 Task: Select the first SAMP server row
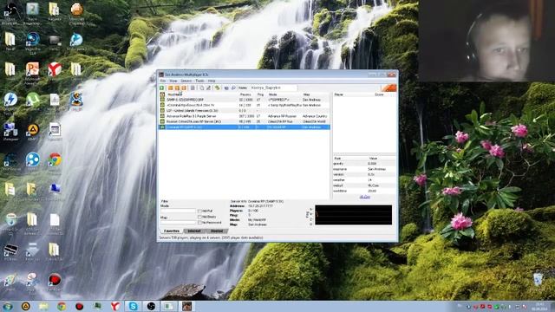245,100
